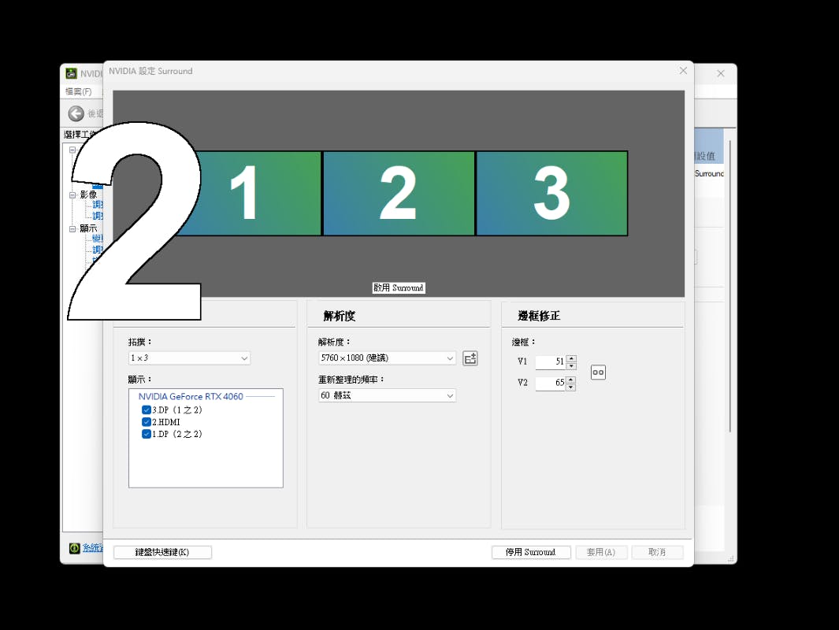839x630 pixels.
Task: Select display 3 in the Surround preview
Action: coord(551,193)
